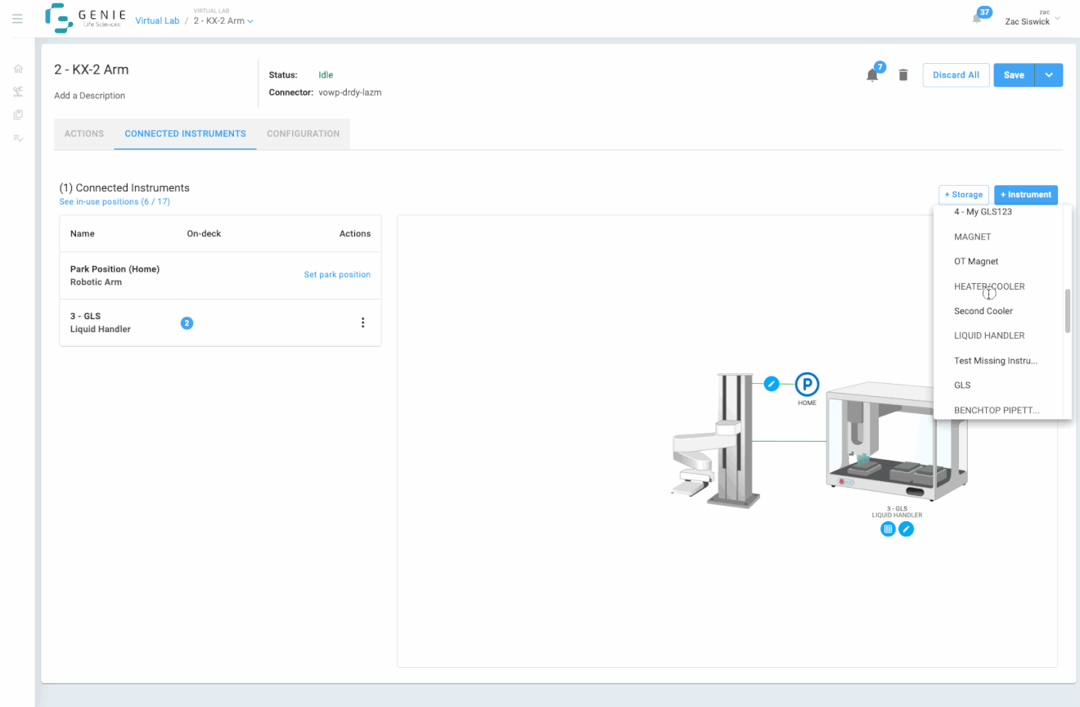
Task: Click the Name column header
Action: pyautogui.click(x=82, y=233)
